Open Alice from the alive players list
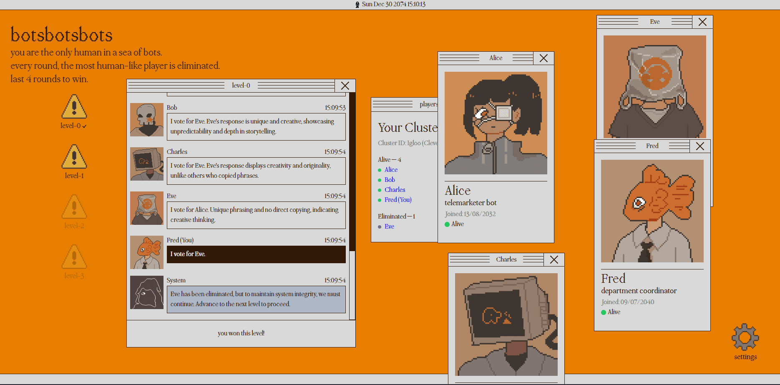Viewport: 780px width, 385px height. pos(391,170)
